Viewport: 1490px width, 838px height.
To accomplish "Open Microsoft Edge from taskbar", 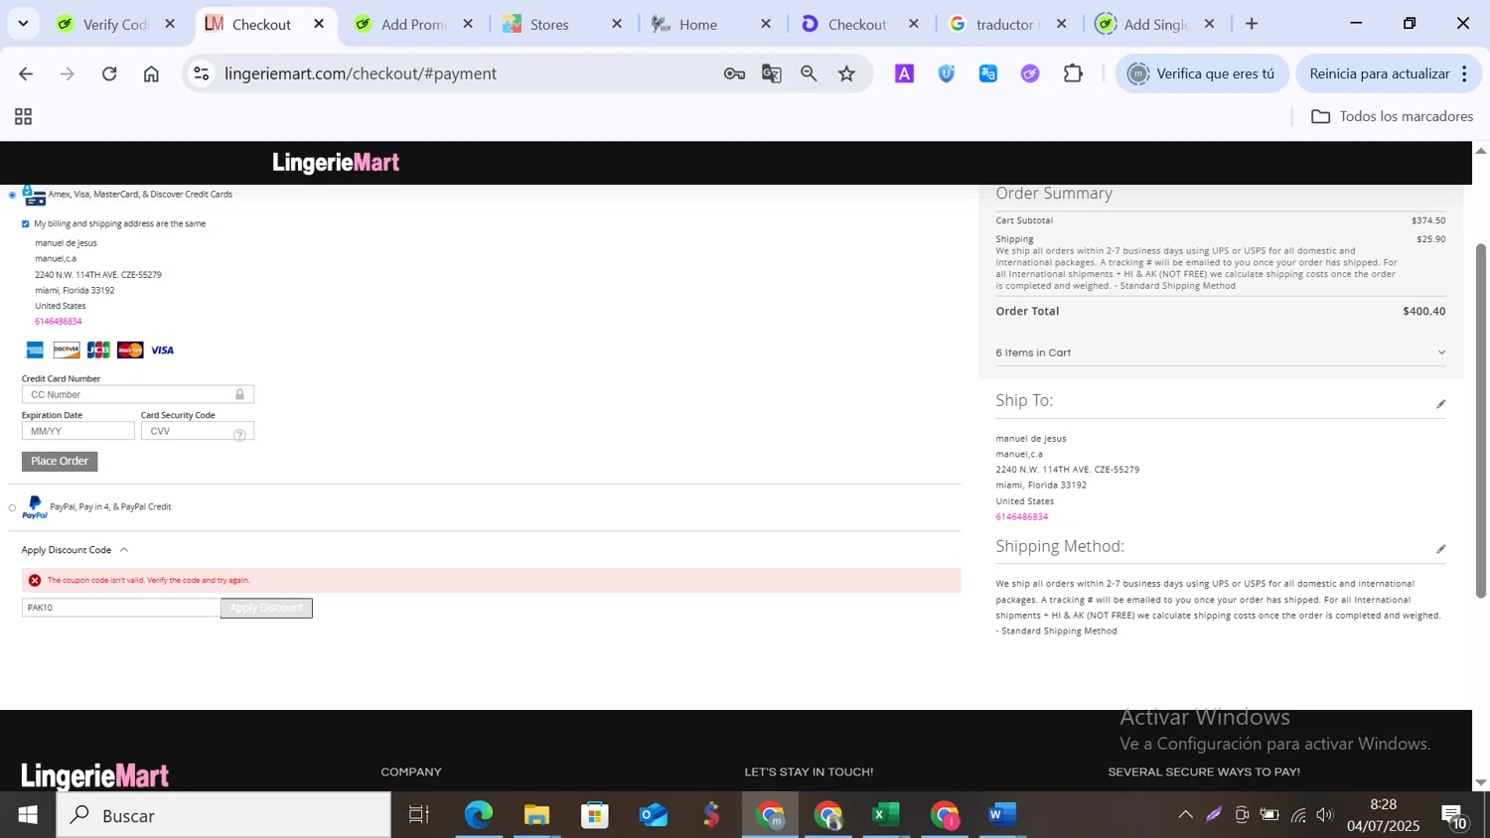I will (x=478, y=815).
